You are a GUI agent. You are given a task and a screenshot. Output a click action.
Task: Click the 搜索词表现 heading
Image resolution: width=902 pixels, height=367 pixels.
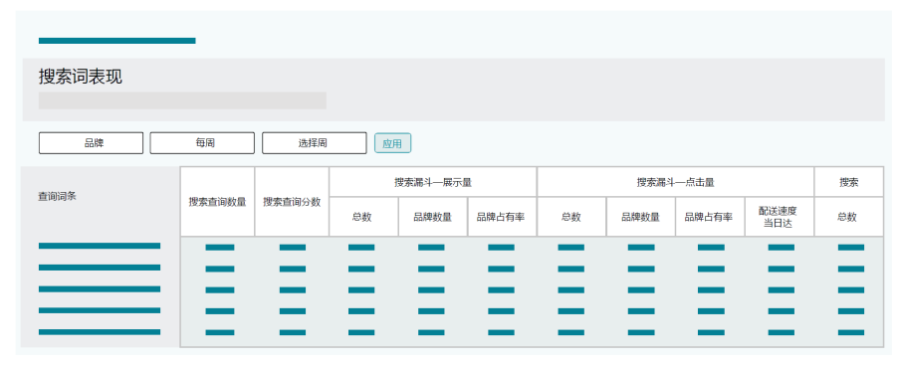point(81,77)
